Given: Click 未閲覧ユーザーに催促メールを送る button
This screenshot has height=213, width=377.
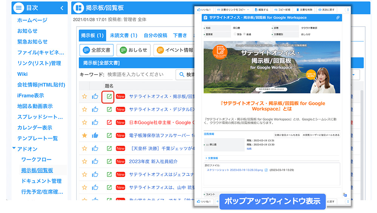Looking at the screenshot, I should 321,135.
